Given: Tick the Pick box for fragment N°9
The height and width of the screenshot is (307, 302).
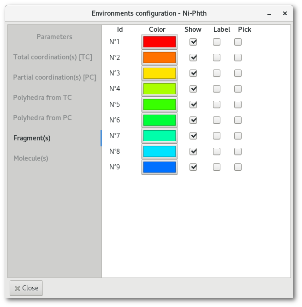Looking at the screenshot, I should pos(238,167).
